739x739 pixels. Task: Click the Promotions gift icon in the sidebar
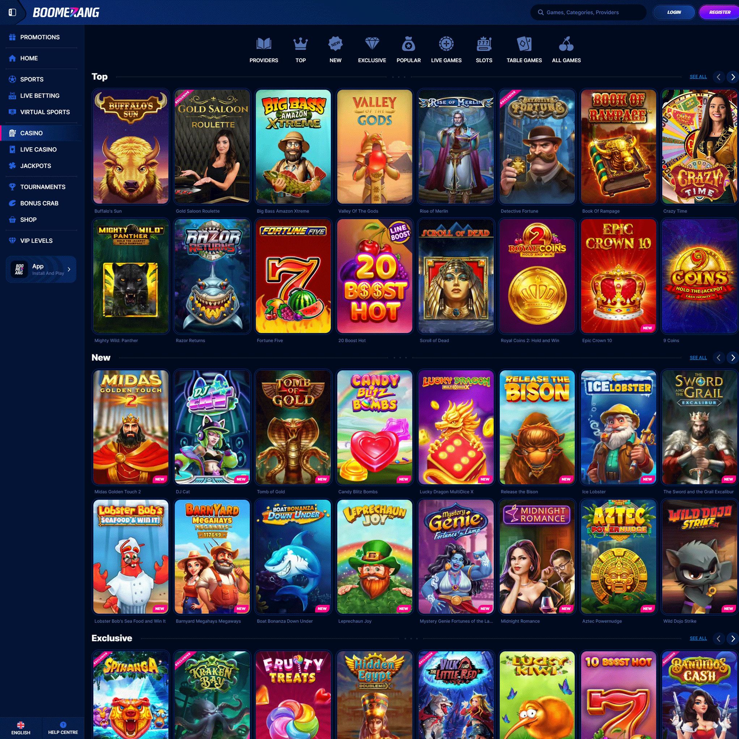(x=12, y=37)
